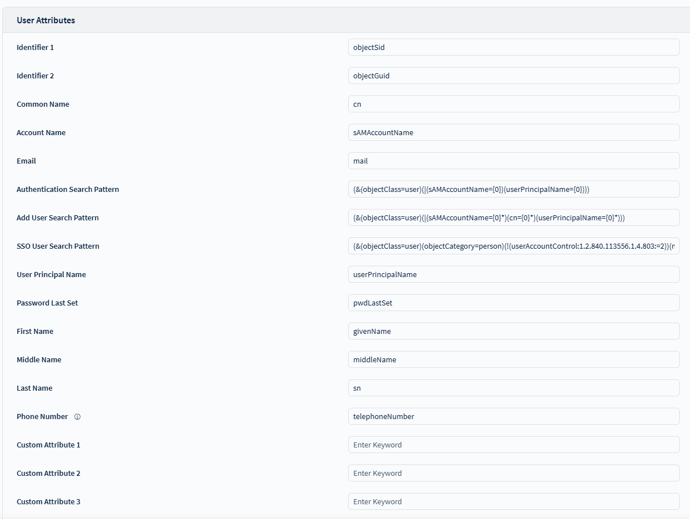
Task: Focus the Custom Attribute 2 input
Action: click(513, 473)
